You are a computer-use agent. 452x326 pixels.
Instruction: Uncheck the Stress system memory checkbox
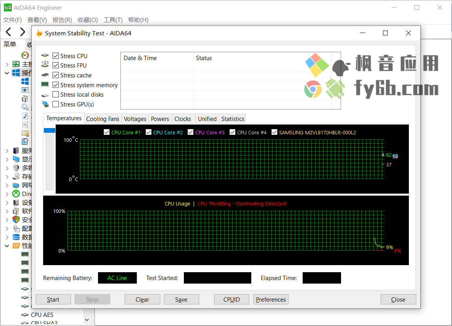coord(56,85)
